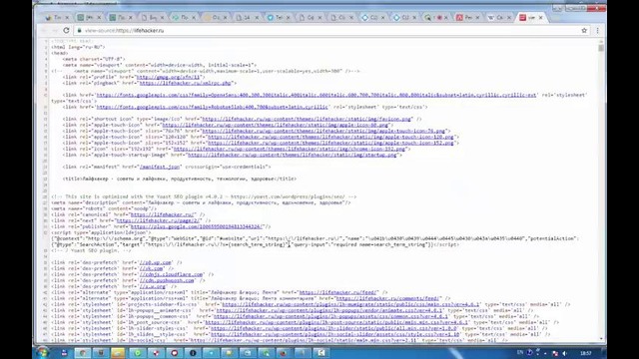The height and width of the screenshot is (359, 639).
Task: Open the plus.google.com publisher link
Action: pos(197,226)
